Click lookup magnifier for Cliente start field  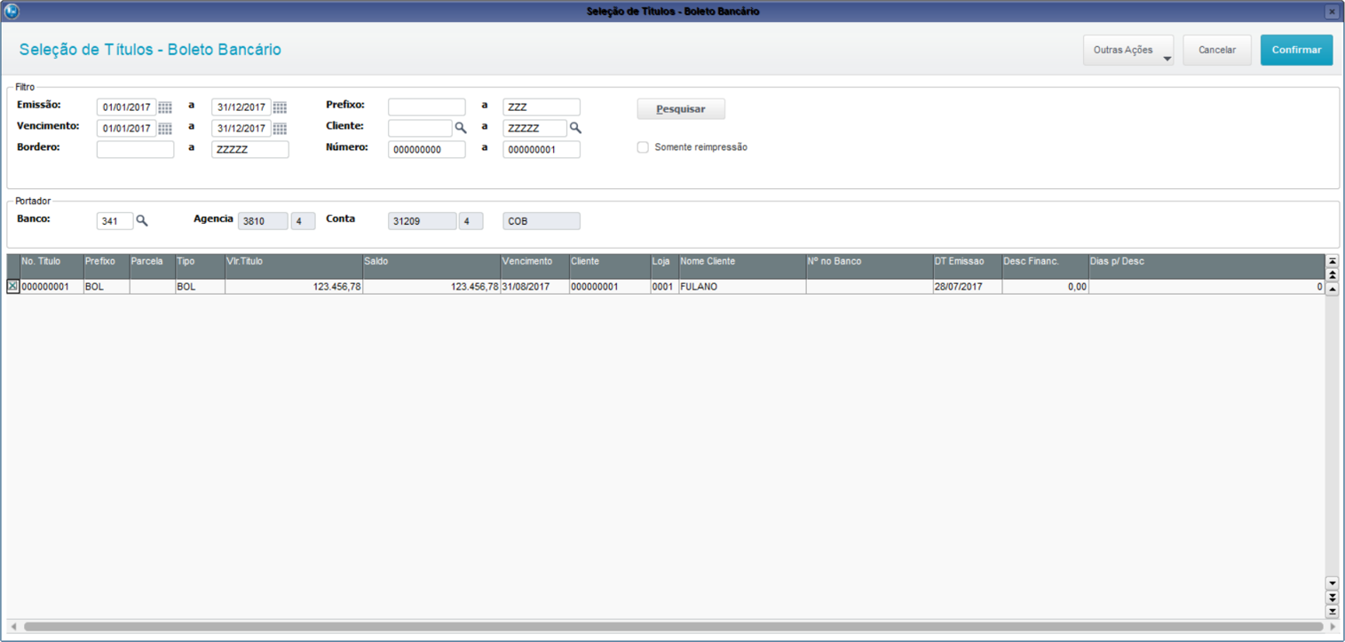tap(461, 129)
